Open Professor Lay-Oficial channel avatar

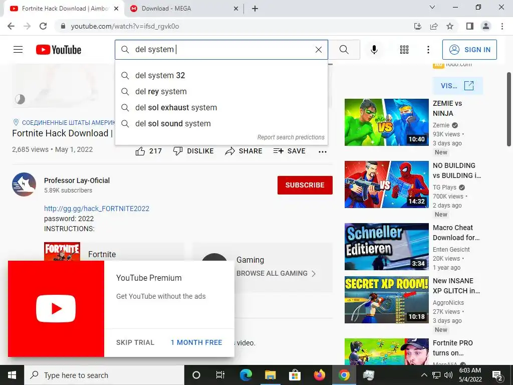24,184
